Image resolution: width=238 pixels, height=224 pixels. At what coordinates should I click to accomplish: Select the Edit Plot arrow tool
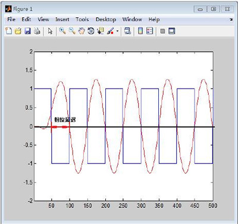(50, 31)
